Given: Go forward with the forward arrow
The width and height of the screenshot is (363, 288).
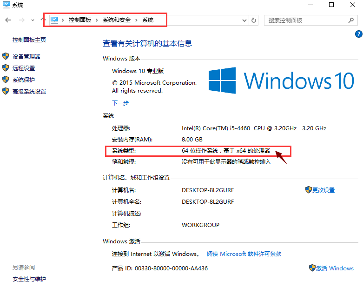Looking at the screenshot, I should point(22,20).
